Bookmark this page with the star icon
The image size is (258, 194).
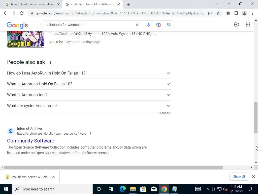point(218,13)
